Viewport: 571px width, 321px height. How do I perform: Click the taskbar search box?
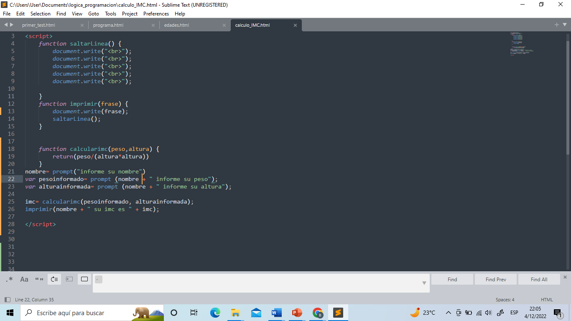click(92, 313)
